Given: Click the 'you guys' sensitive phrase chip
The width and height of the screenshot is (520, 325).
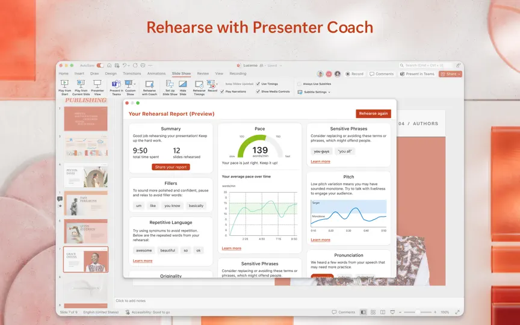Looking at the screenshot, I should 321,152.
